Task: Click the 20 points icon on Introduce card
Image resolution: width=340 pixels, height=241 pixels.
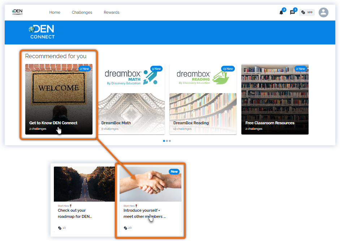Action: point(125,228)
